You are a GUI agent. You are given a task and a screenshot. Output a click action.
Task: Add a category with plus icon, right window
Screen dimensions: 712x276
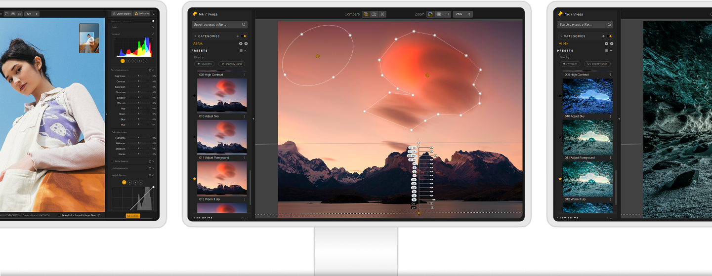(x=603, y=36)
